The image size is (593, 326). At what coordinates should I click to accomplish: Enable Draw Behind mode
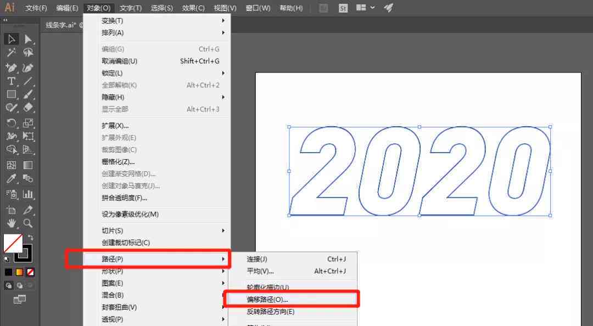pos(19,285)
